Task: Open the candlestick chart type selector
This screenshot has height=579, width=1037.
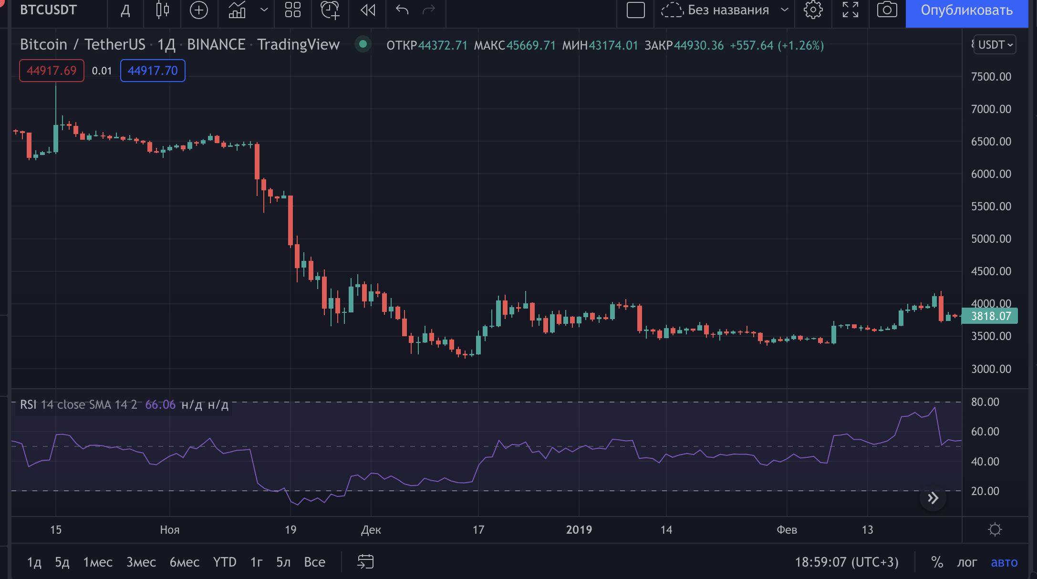Action: tap(162, 10)
